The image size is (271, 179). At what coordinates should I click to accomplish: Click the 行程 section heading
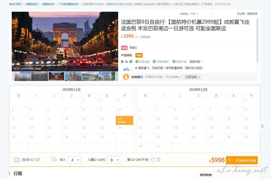[18, 173]
